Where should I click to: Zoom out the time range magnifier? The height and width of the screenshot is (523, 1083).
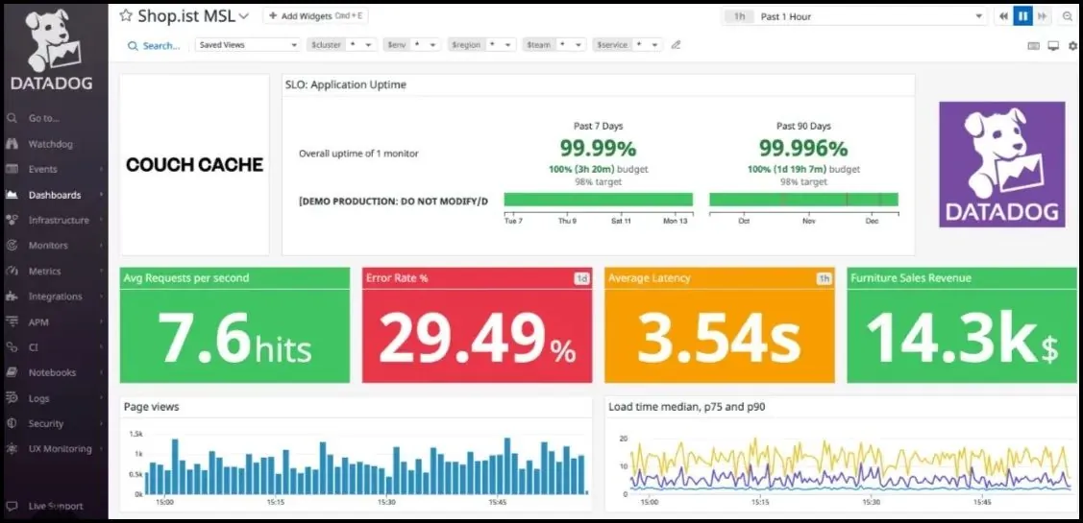pyautogui.click(x=1068, y=16)
